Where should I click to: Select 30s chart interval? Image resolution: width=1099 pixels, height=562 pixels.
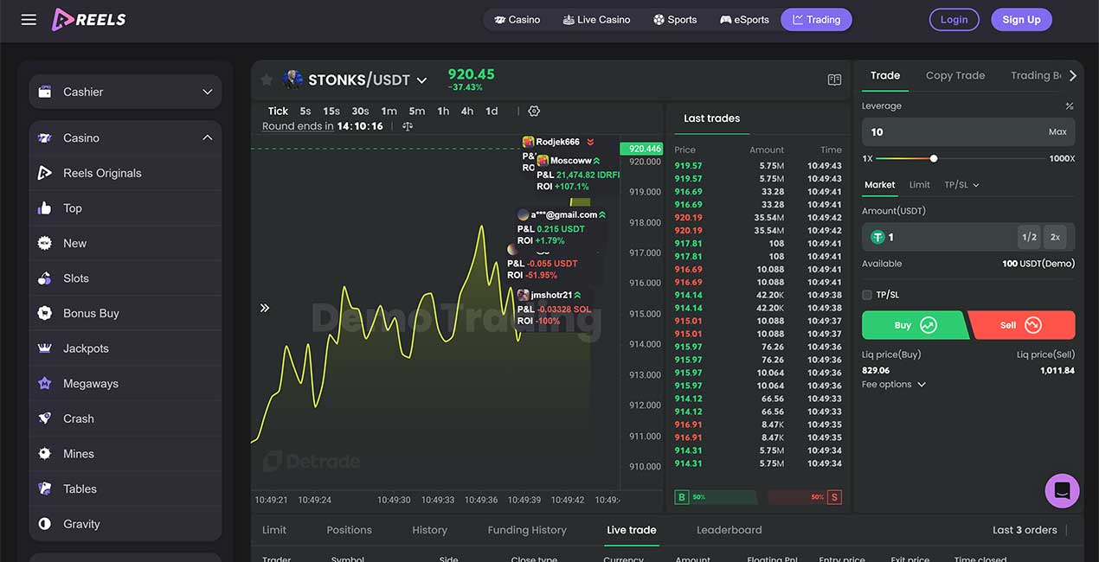360,111
